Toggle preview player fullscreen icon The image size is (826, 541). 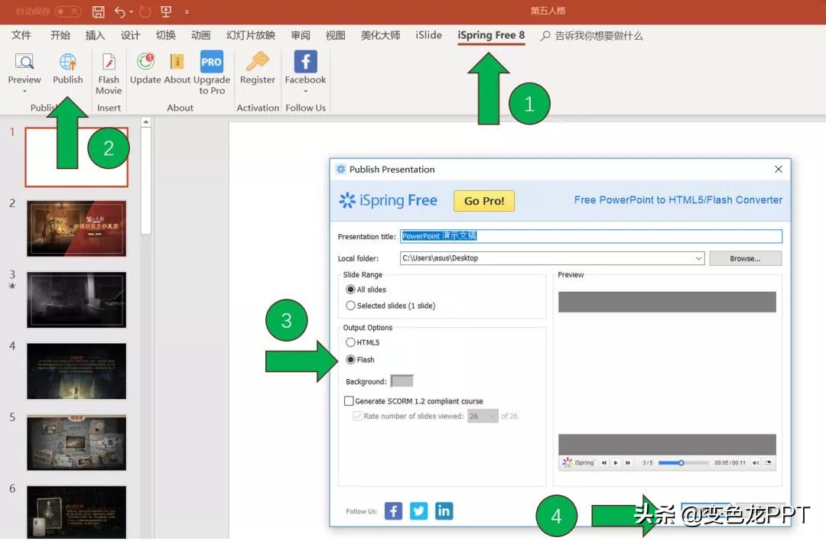point(768,463)
